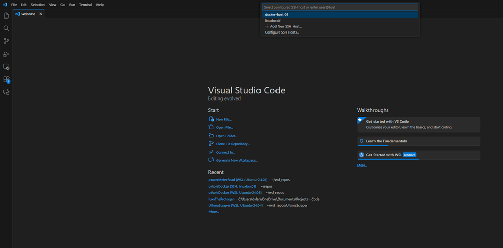
Task: Open the Remote Explorer icon
Action: 6,67
